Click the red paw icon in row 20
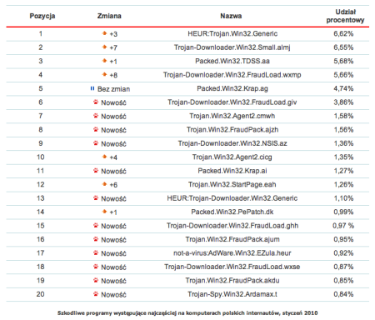Image resolution: width=375 pixels, height=320 pixels. point(96,293)
